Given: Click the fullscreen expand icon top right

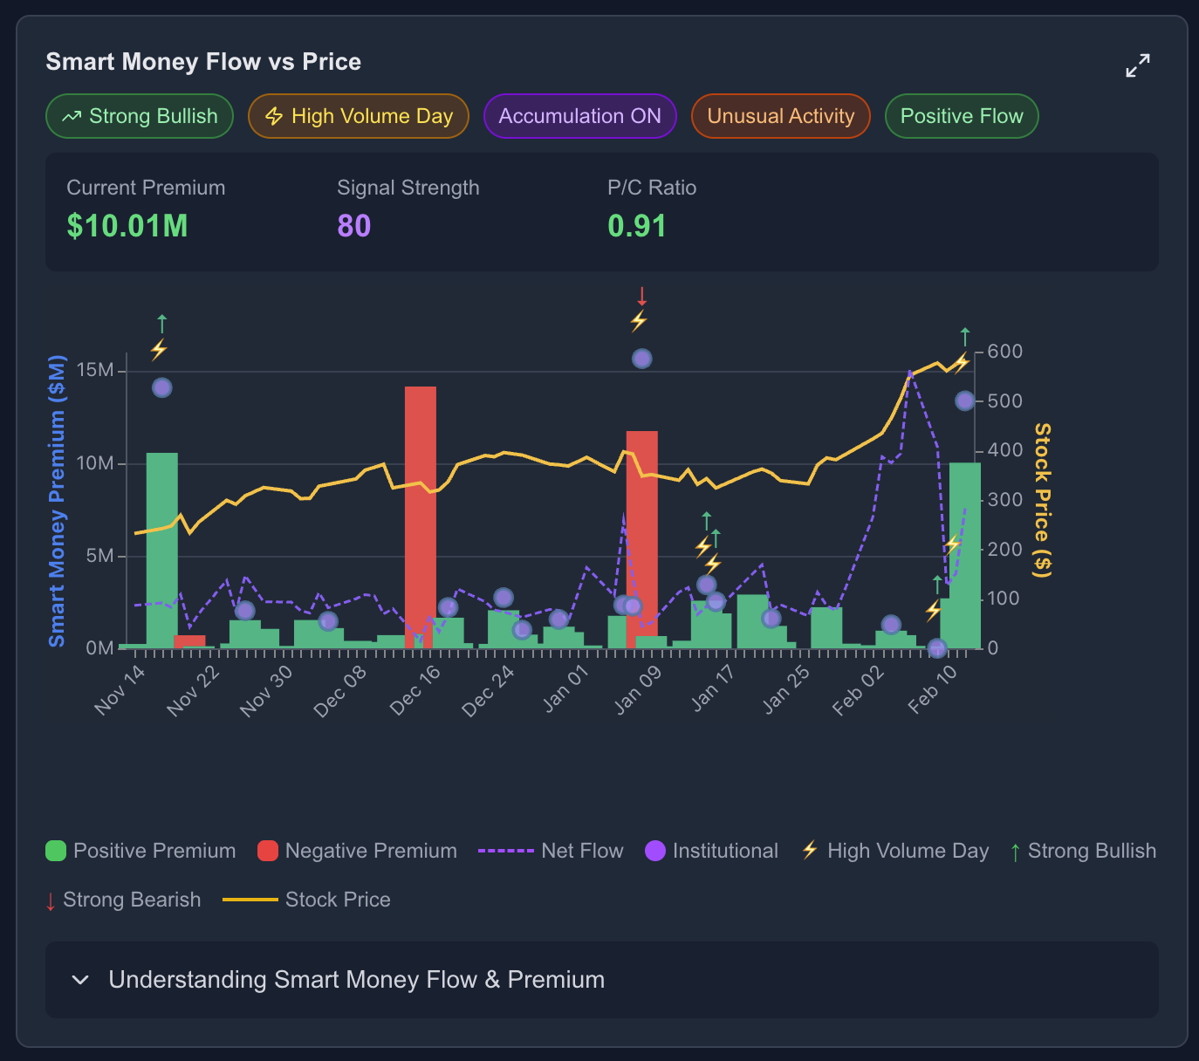Looking at the screenshot, I should coord(1138,65).
